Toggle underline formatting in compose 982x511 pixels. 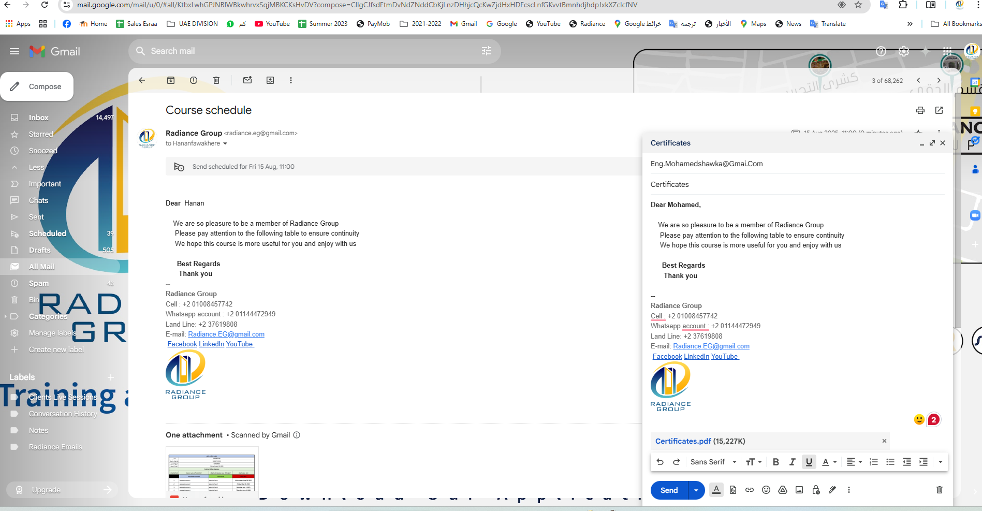point(809,462)
